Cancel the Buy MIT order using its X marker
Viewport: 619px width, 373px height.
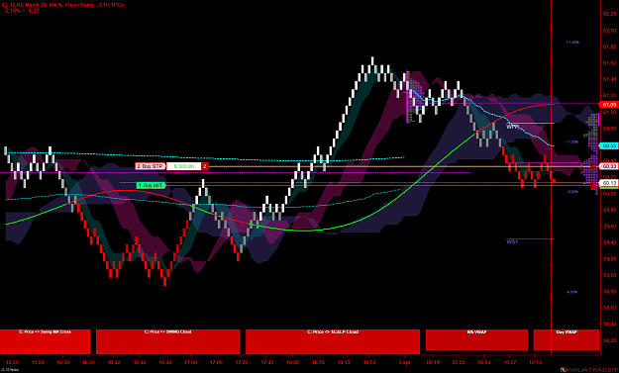tap(593, 185)
